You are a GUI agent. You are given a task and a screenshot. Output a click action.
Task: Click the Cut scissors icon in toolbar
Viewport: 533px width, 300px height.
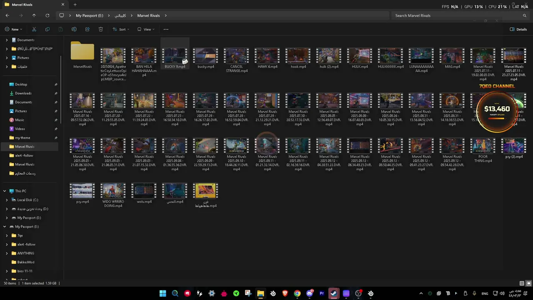point(34,29)
